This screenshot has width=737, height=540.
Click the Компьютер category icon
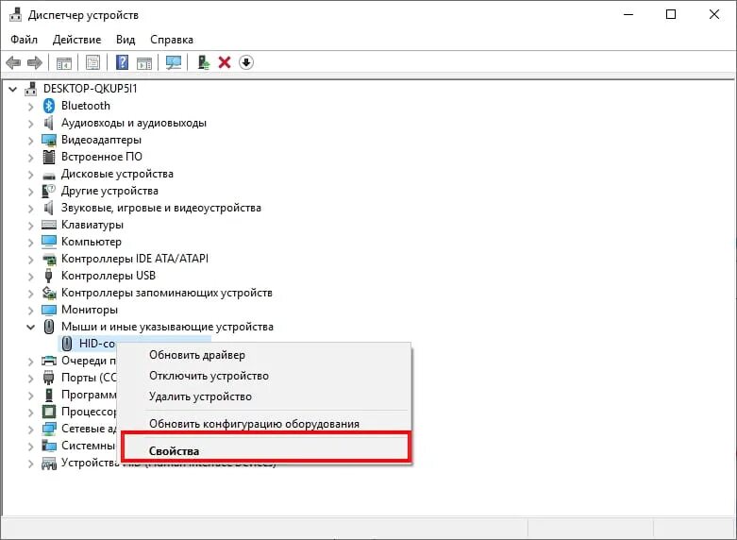click(49, 242)
